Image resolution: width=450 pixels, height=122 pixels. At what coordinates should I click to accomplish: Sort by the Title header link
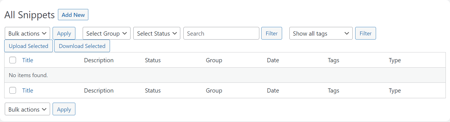pyautogui.click(x=28, y=60)
